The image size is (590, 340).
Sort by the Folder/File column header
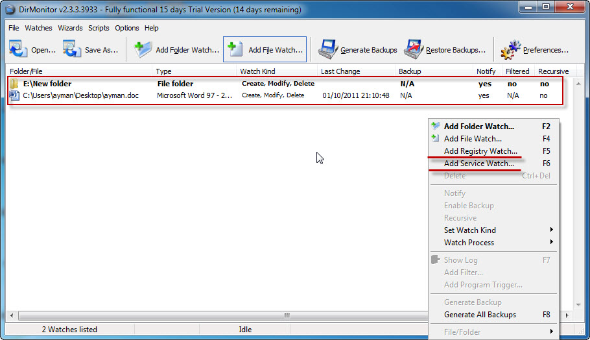click(79, 71)
